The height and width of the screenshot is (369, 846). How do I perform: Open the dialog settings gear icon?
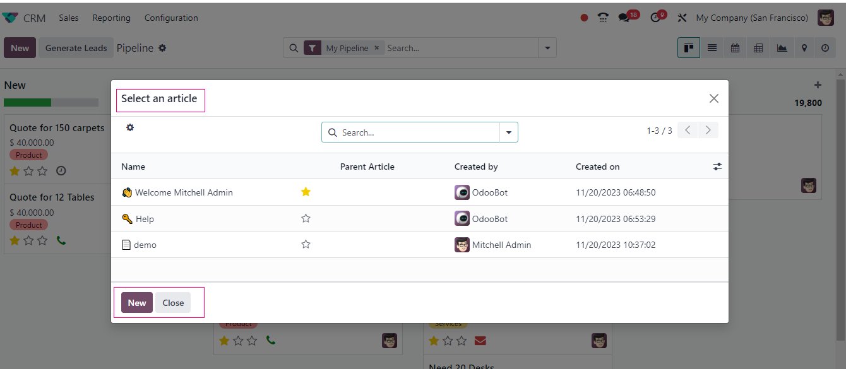(130, 127)
